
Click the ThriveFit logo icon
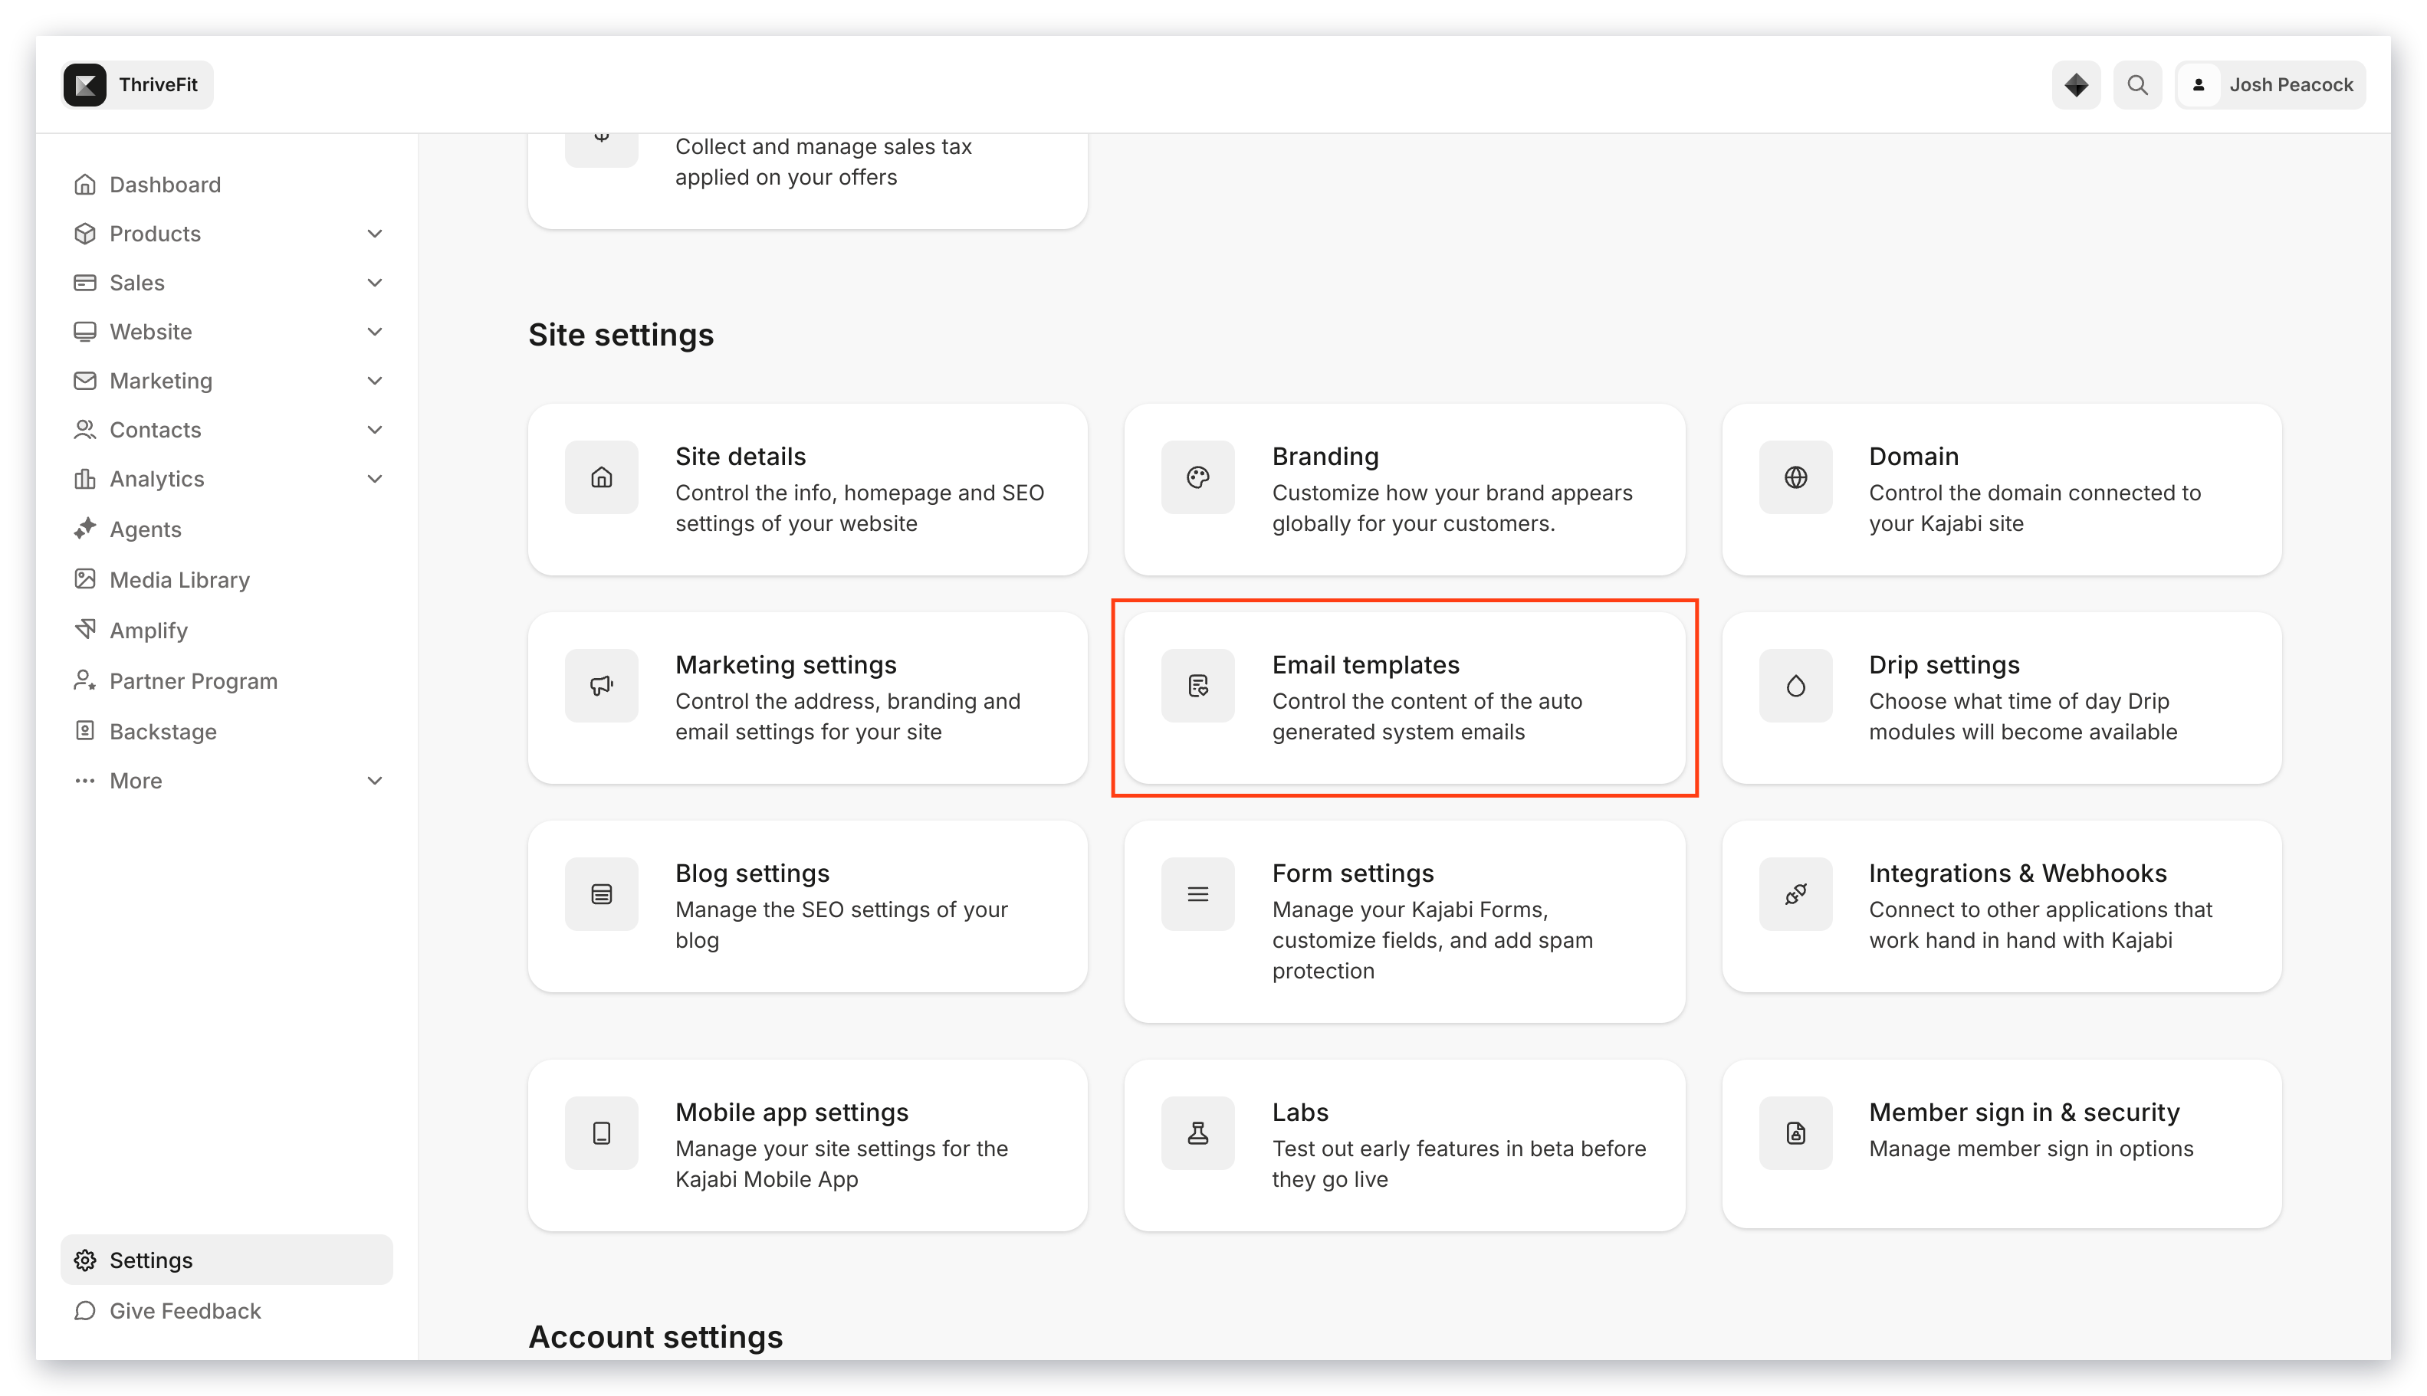click(85, 84)
